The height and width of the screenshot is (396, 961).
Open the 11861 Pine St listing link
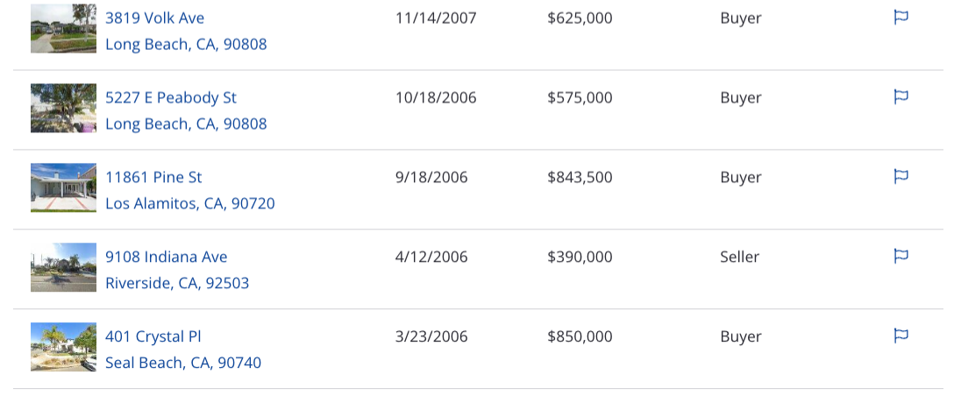pyautogui.click(x=153, y=177)
